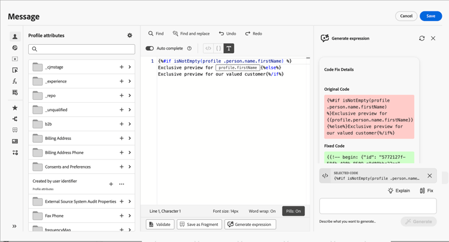Switch to text T view mode
The width and height of the screenshot is (449, 242).
229,48
